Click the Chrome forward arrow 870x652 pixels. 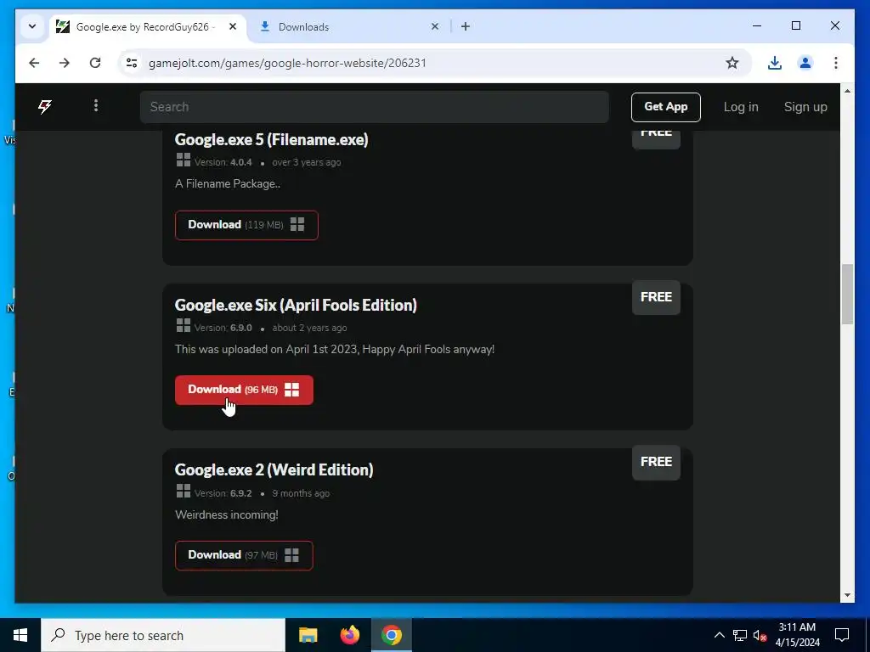(x=65, y=63)
